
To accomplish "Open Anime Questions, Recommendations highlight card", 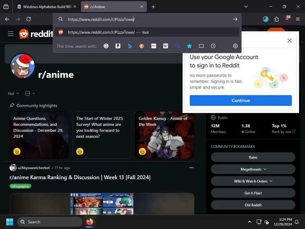I will coord(39,135).
